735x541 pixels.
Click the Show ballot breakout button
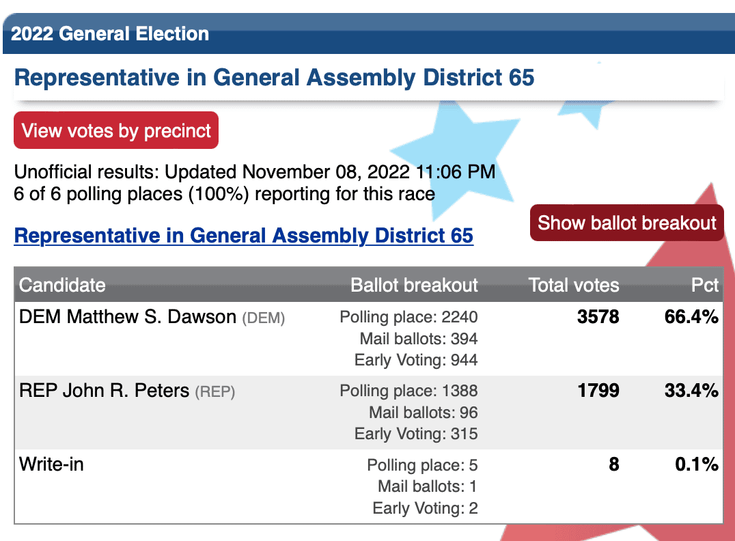pyautogui.click(x=626, y=223)
